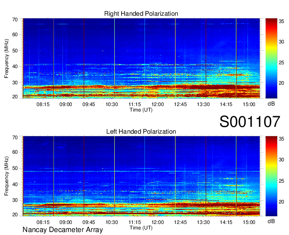
Task: Click the 35 dB tick on Right Handed colorbar
Action: pos(281,21)
